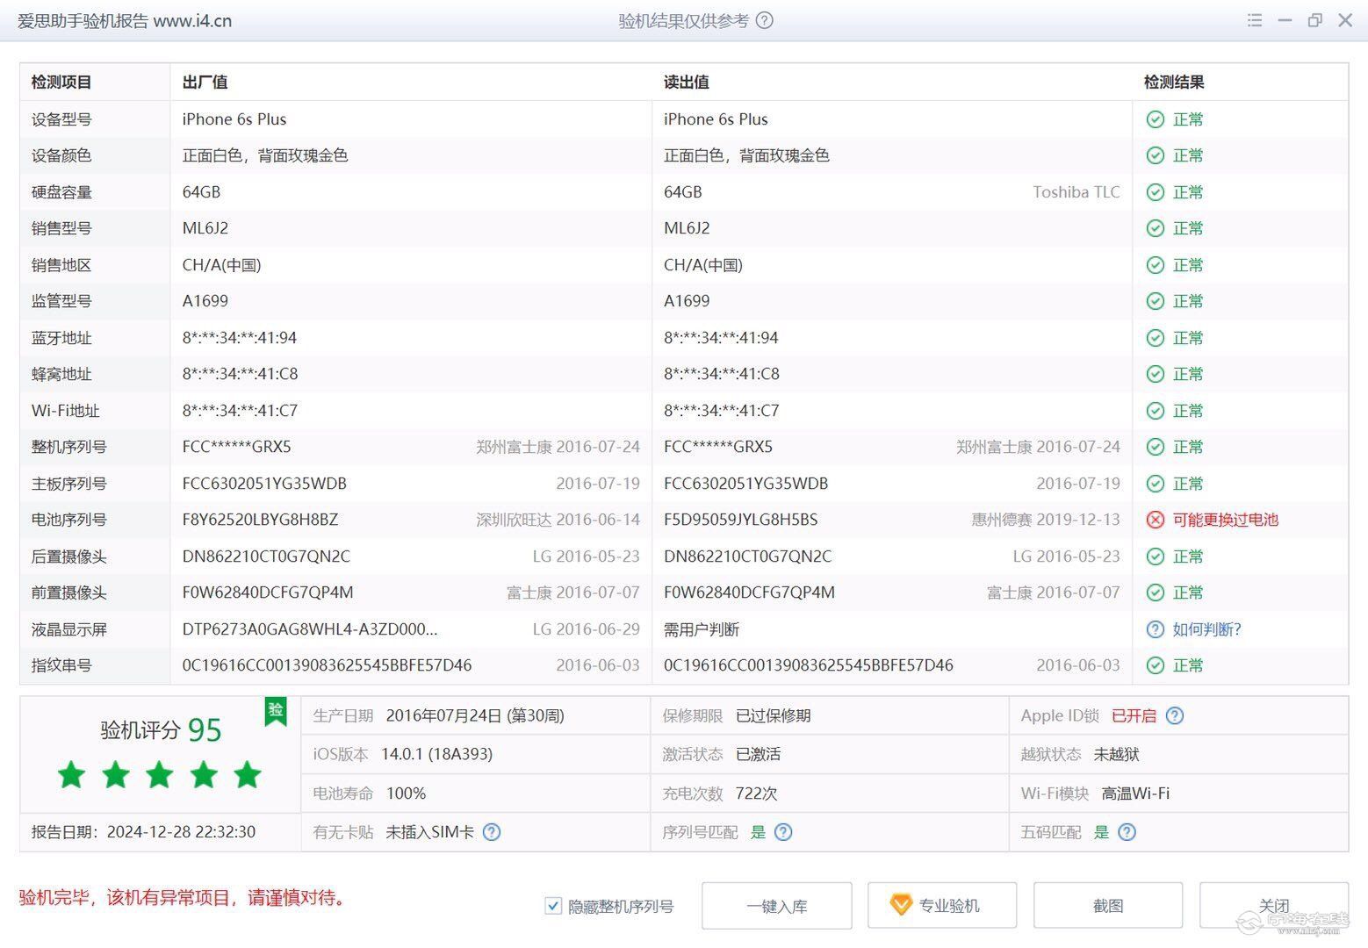The height and width of the screenshot is (948, 1368).
Task: Minimize the report window
Action: click(1285, 20)
